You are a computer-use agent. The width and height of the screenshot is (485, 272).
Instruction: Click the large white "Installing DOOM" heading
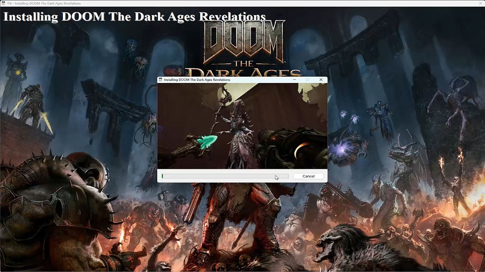click(135, 16)
